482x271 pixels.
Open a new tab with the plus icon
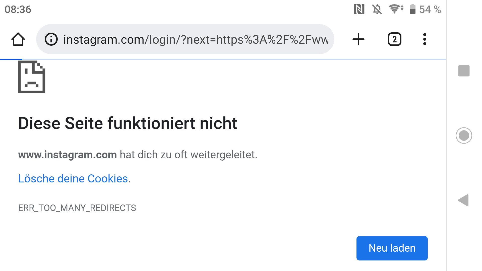pyautogui.click(x=358, y=39)
